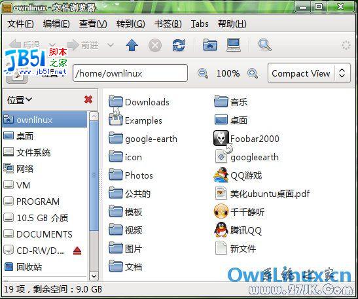Image resolution: width=358 pixels, height=299 pixels.
Task: Select the PROGRAM drive in sidebar
Action: (x=31, y=202)
